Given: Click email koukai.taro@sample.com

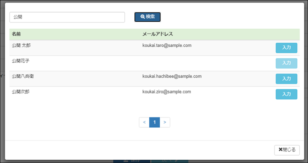Looking at the screenshot, I should point(167,46).
